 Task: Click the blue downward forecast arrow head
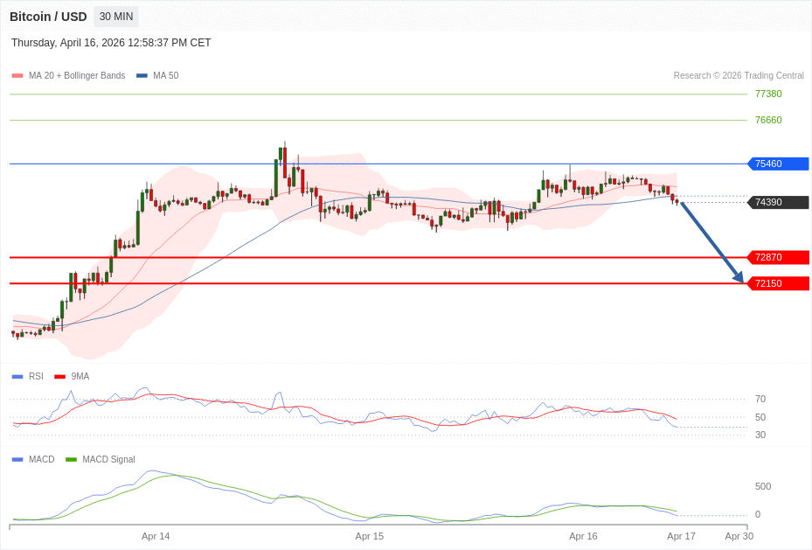(x=739, y=277)
